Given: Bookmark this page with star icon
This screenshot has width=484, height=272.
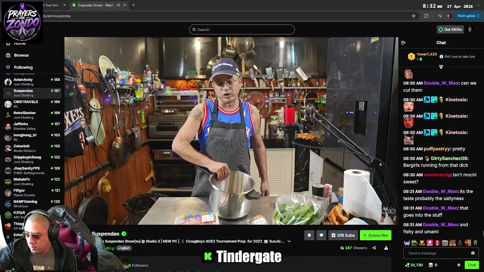Looking at the screenshot, I should coord(414,16).
